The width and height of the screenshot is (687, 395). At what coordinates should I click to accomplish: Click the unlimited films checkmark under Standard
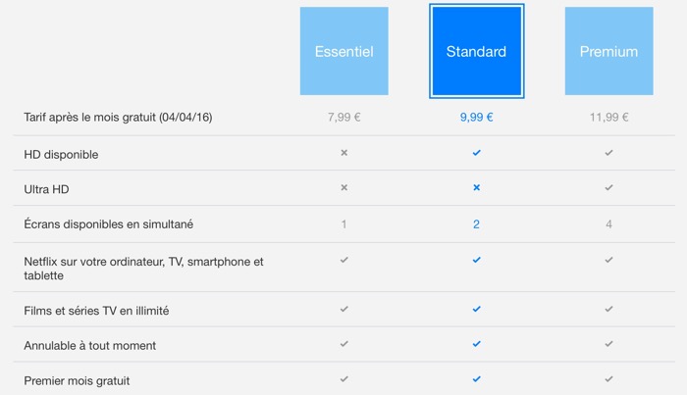tap(476, 309)
